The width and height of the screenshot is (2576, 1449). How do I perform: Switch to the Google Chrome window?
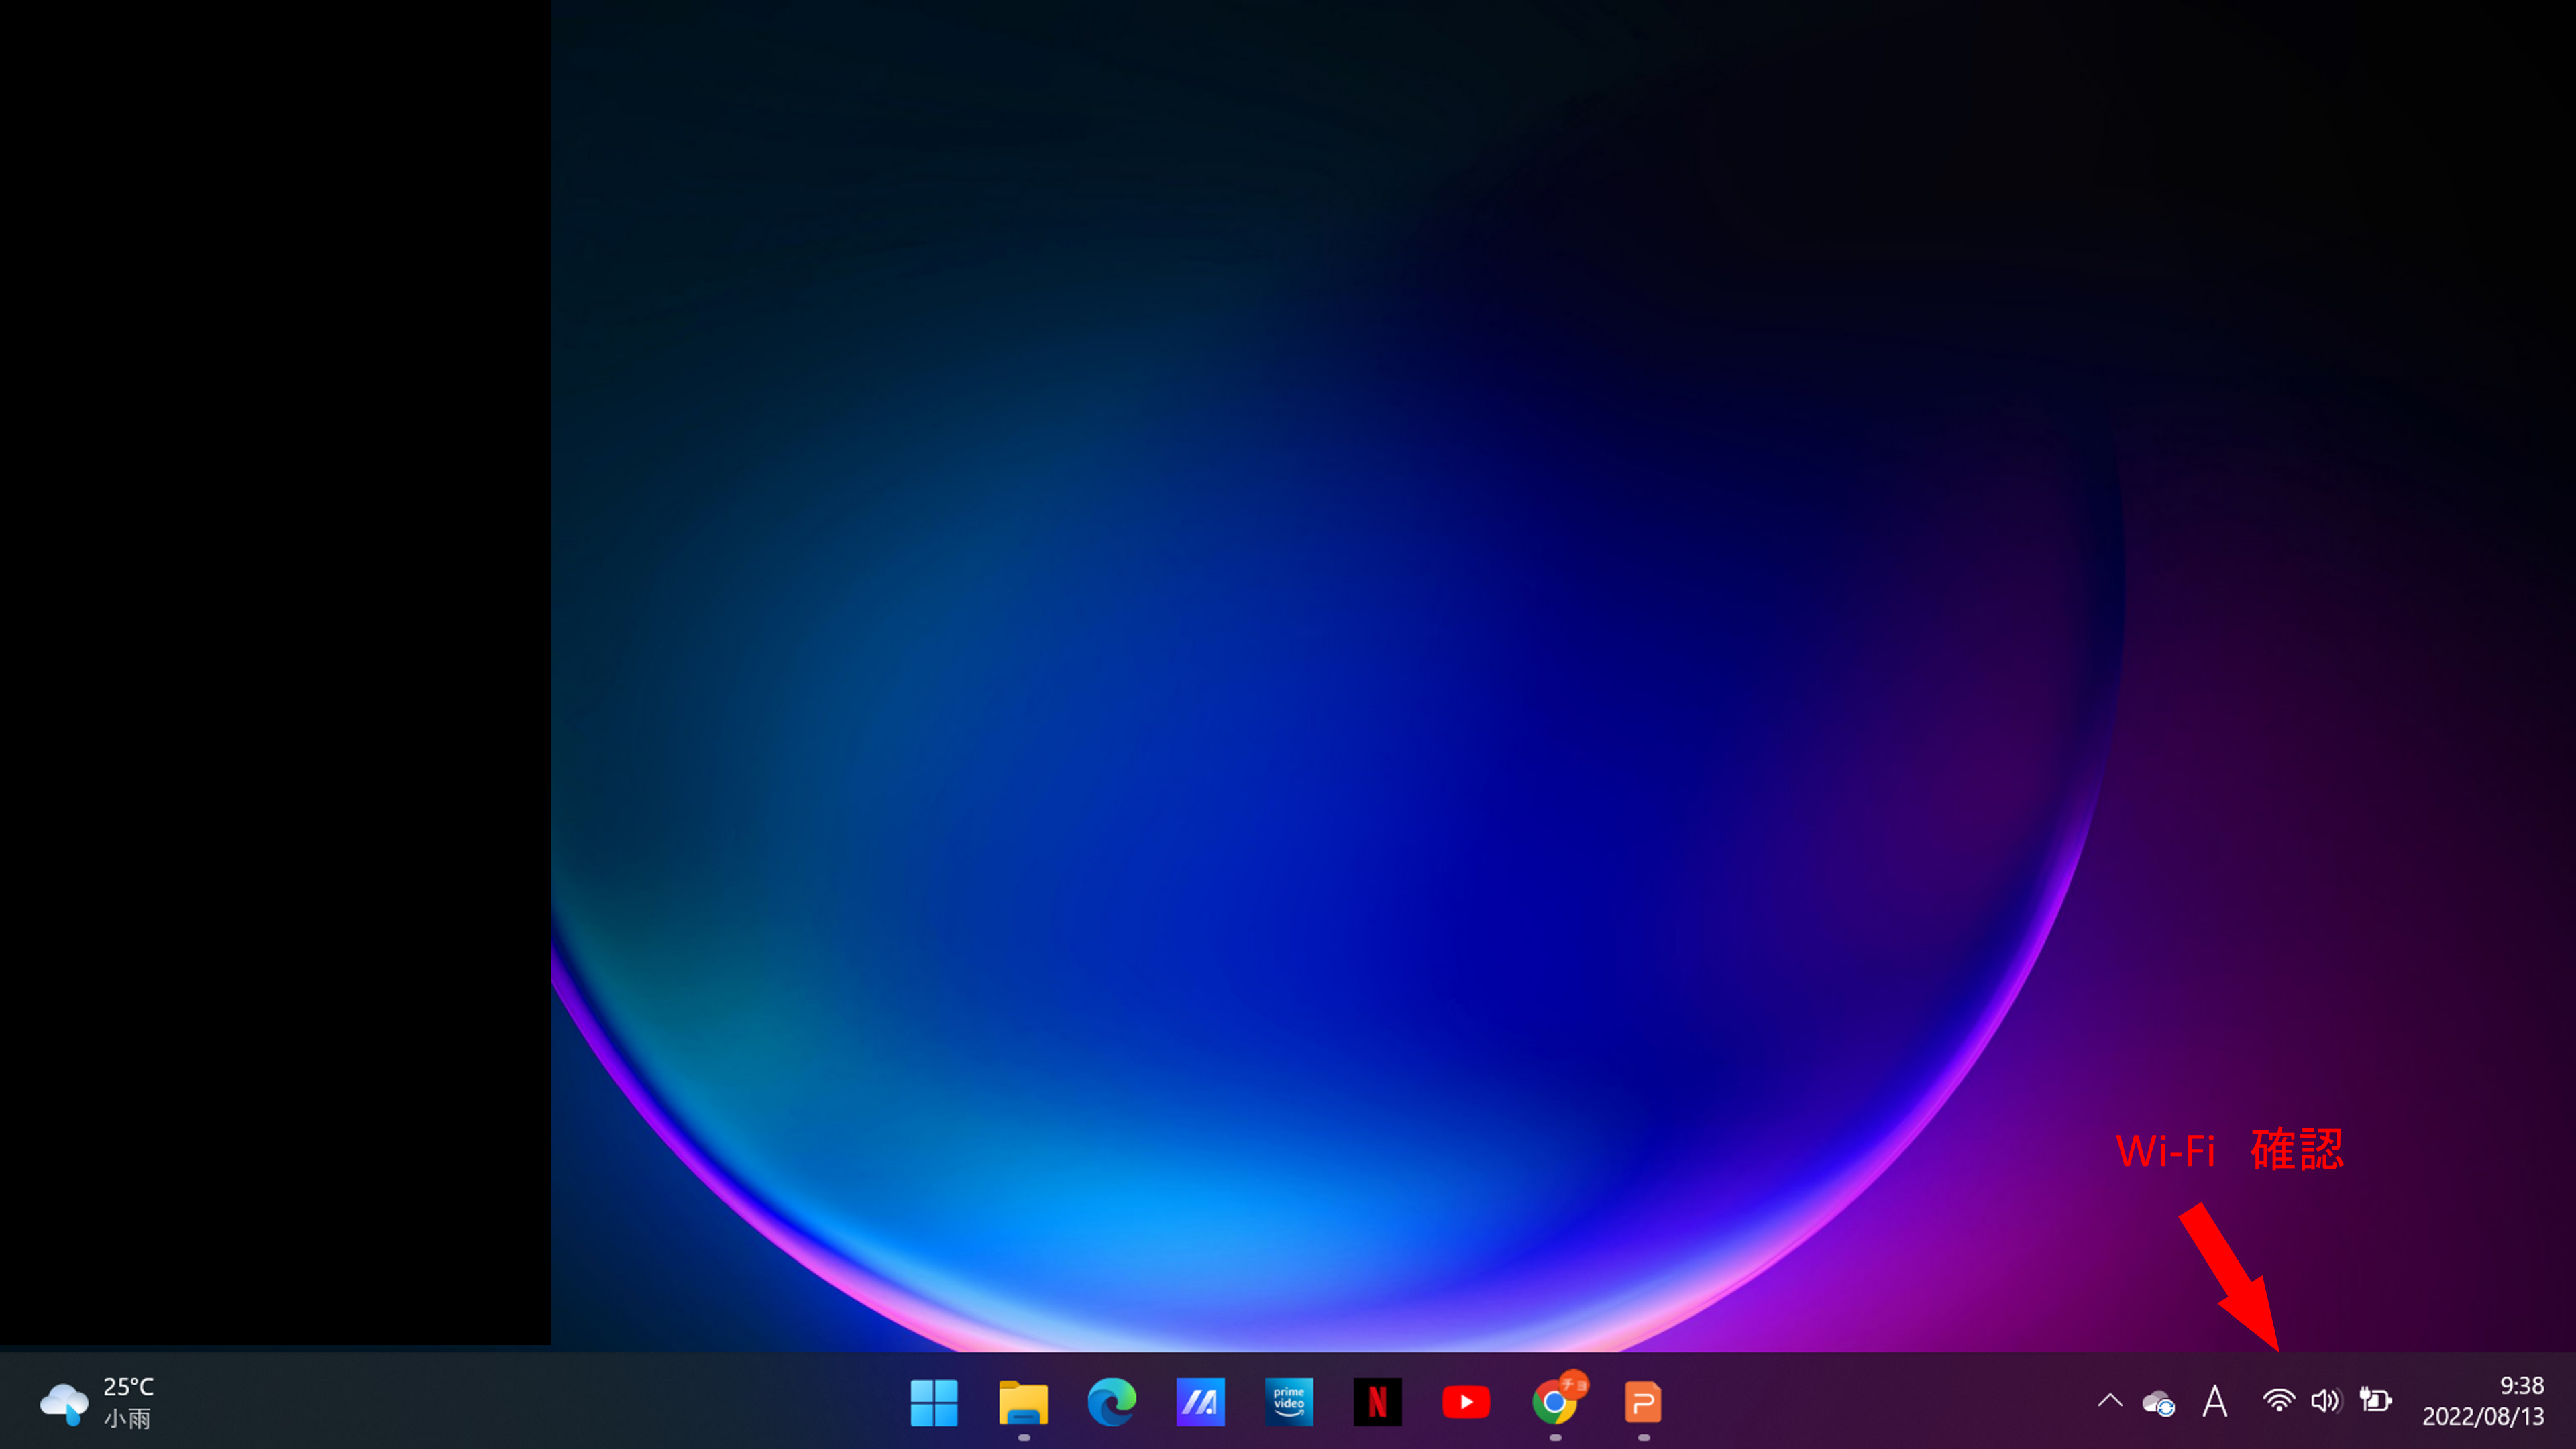[1553, 1404]
